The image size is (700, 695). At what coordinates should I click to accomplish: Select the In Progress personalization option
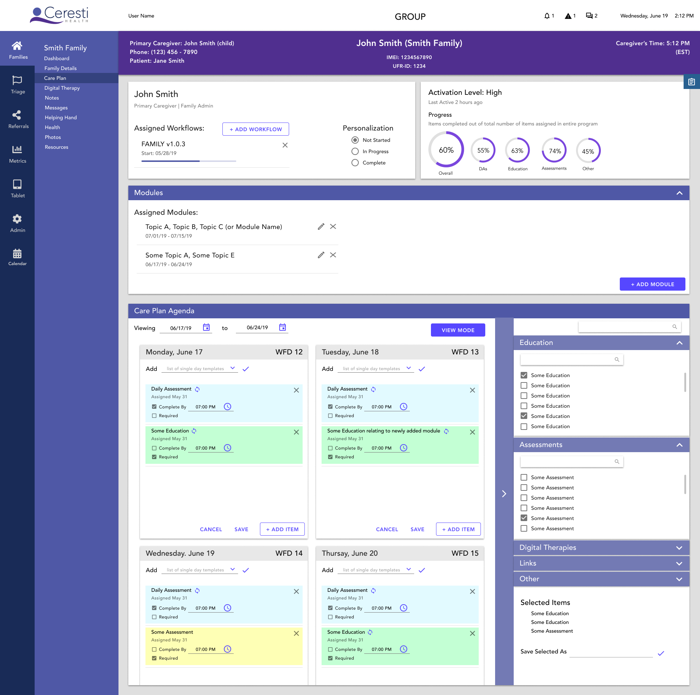point(355,151)
